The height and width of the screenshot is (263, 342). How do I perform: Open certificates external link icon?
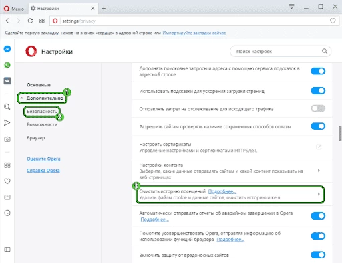click(x=319, y=147)
